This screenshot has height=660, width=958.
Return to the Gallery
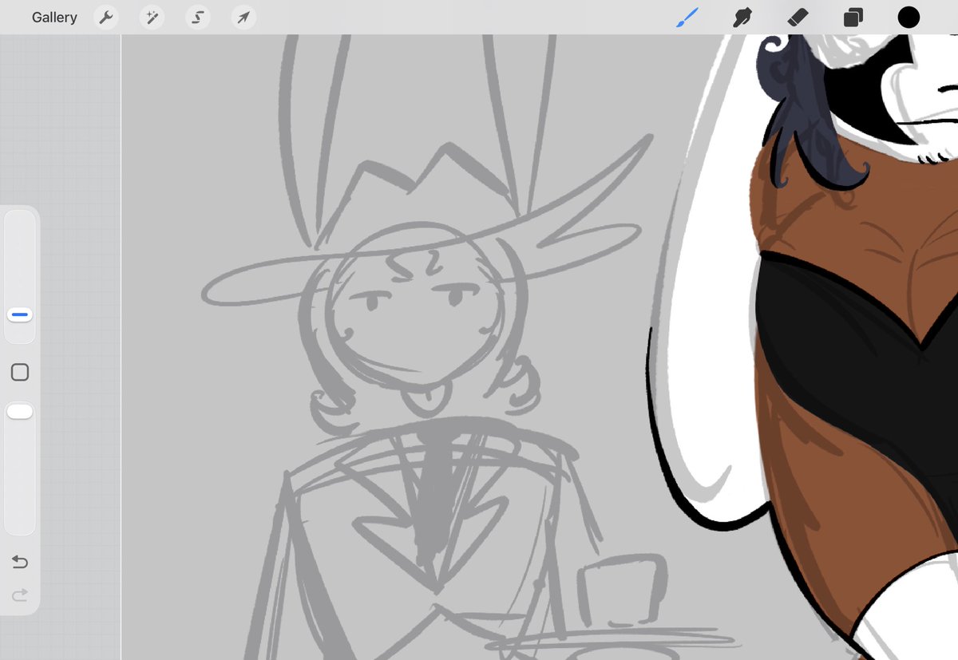54,17
